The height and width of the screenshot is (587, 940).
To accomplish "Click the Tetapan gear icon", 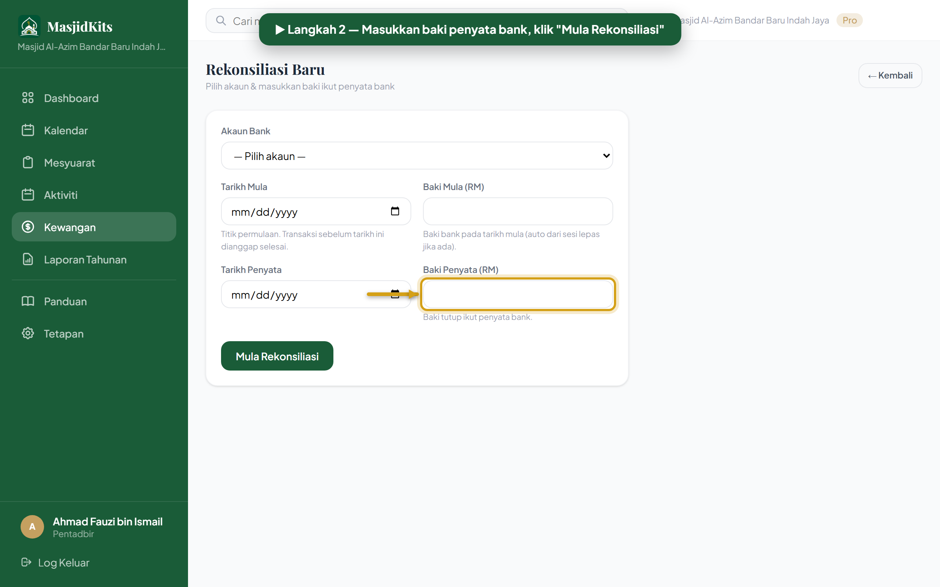I will pyautogui.click(x=28, y=333).
